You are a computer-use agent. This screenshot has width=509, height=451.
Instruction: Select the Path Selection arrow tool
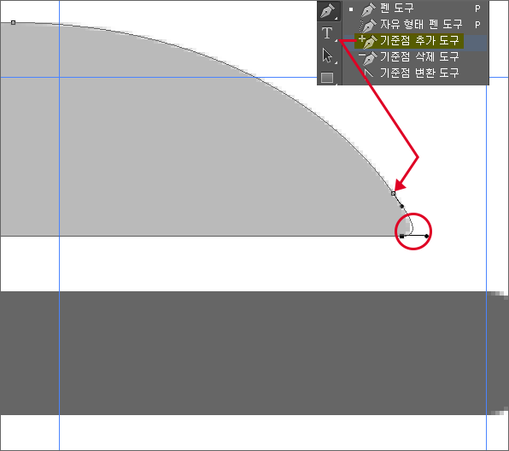coord(327,56)
